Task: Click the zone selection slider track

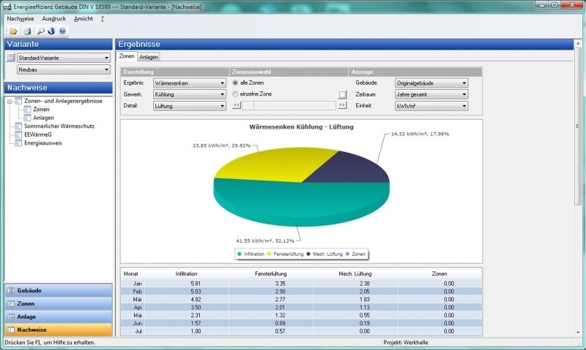Action: tap(289, 105)
